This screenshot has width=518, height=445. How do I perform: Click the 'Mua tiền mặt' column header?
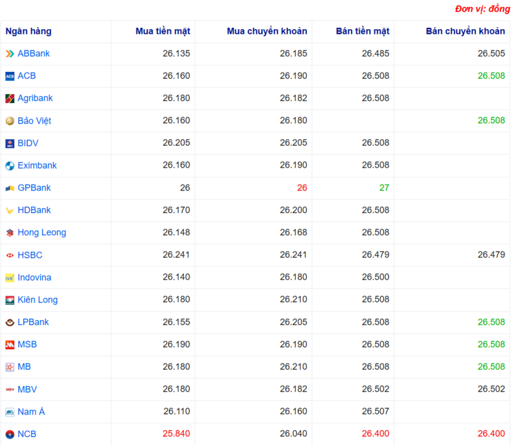click(163, 31)
